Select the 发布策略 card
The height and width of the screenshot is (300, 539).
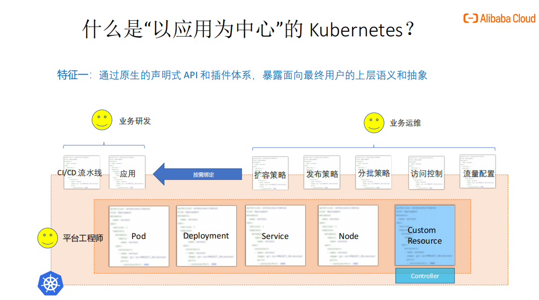click(x=322, y=172)
